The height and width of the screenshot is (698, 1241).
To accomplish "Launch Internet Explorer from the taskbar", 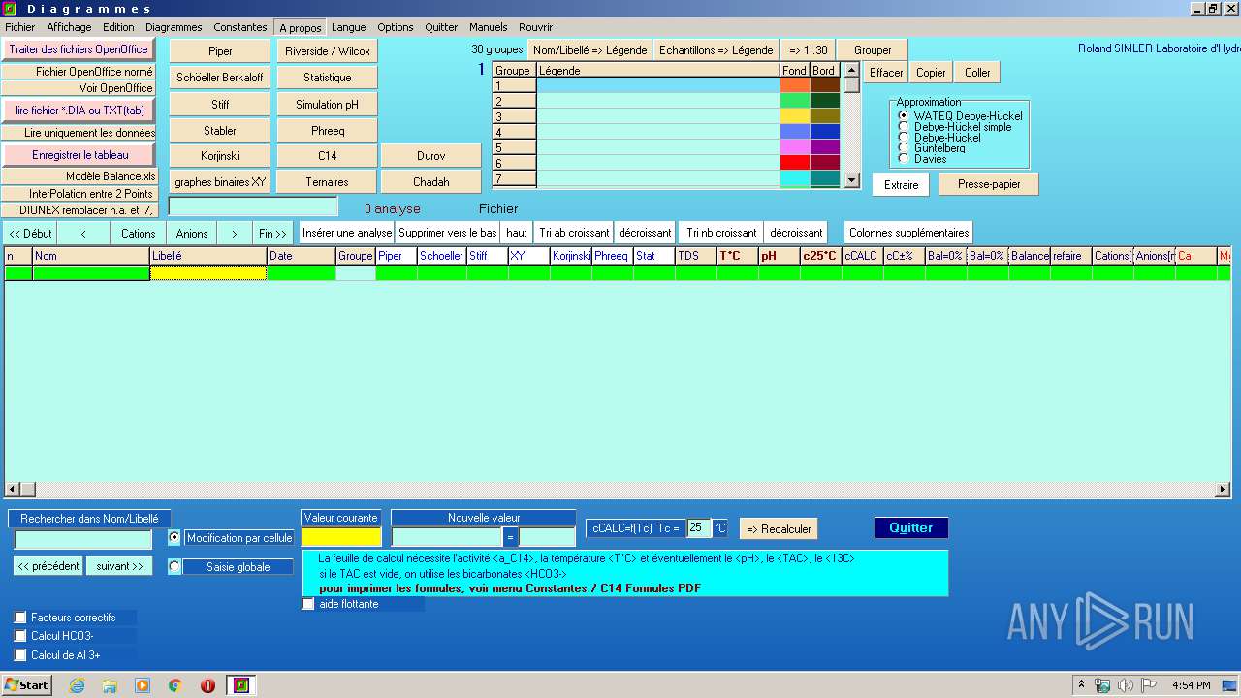I will pos(77,685).
